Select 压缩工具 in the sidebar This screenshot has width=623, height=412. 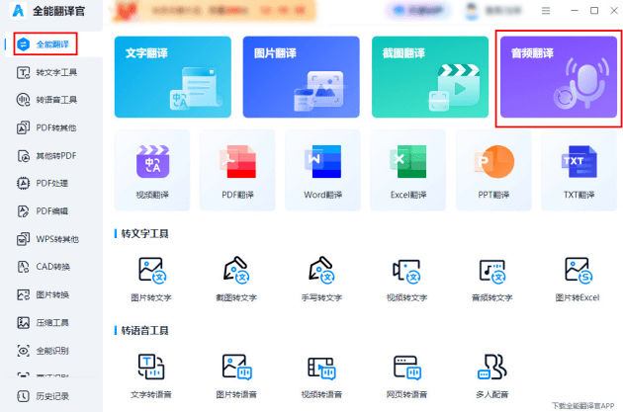[x=43, y=323]
